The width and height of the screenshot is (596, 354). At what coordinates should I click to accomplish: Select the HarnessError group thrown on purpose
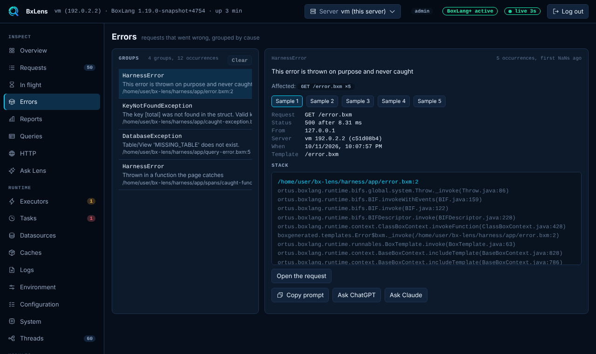click(185, 84)
